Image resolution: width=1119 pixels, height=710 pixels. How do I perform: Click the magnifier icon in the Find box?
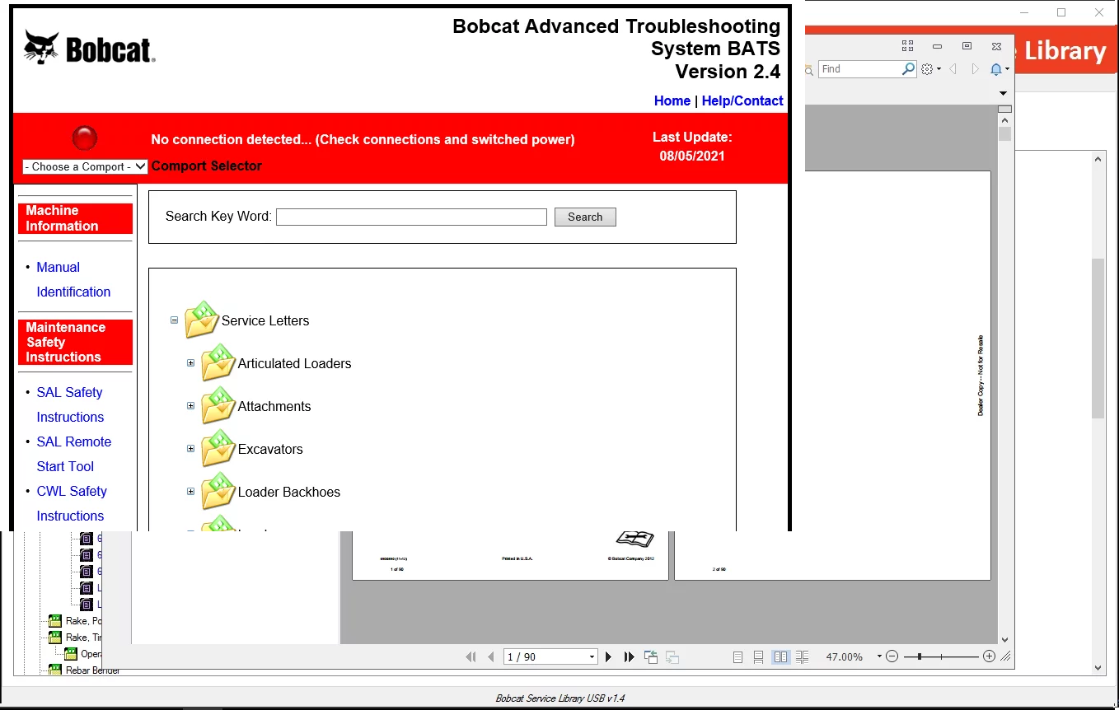(x=907, y=69)
